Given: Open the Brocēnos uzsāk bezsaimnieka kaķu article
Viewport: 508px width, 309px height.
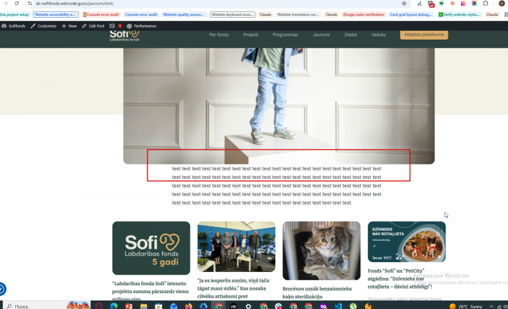Looking at the screenshot, I should pyautogui.click(x=317, y=292).
